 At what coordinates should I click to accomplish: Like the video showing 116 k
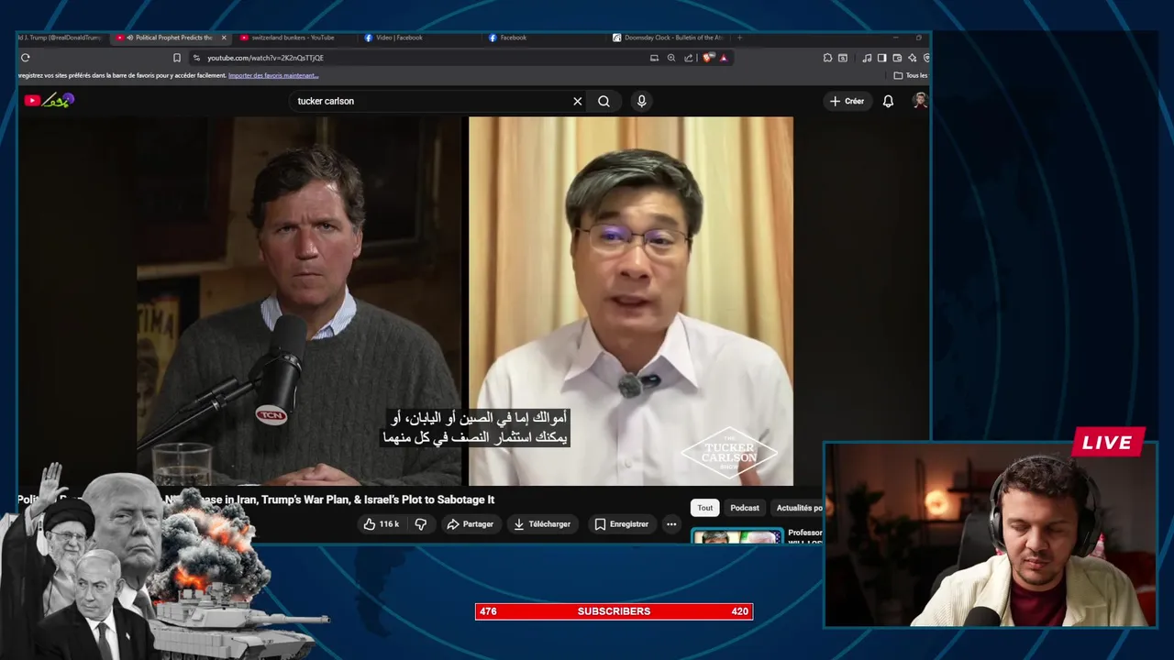tap(381, 524)
